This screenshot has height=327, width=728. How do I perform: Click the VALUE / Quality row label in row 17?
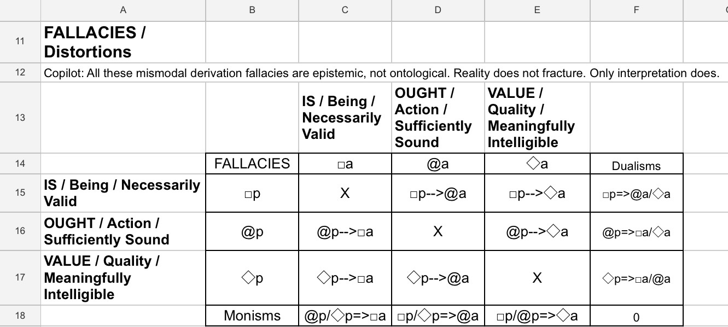(123, 278)
